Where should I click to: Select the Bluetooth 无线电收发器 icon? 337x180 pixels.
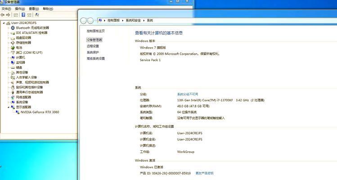coord(13,28)
